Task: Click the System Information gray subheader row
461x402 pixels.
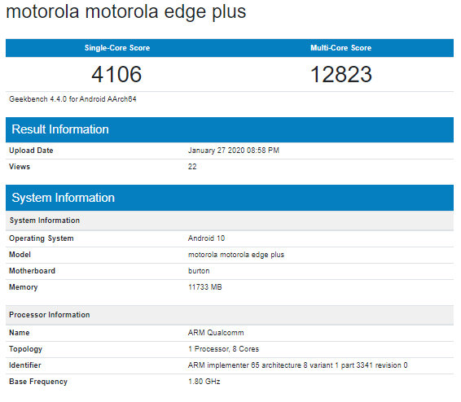Action: pos(230,221)
